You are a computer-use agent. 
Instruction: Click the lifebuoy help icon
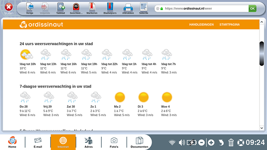point(241,143)
